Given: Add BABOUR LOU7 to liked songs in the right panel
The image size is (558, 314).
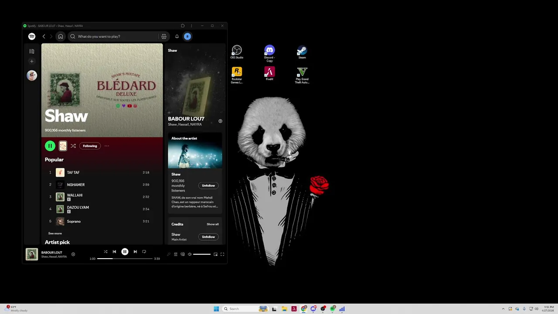Looking at the screenshot, I should 220,121.
